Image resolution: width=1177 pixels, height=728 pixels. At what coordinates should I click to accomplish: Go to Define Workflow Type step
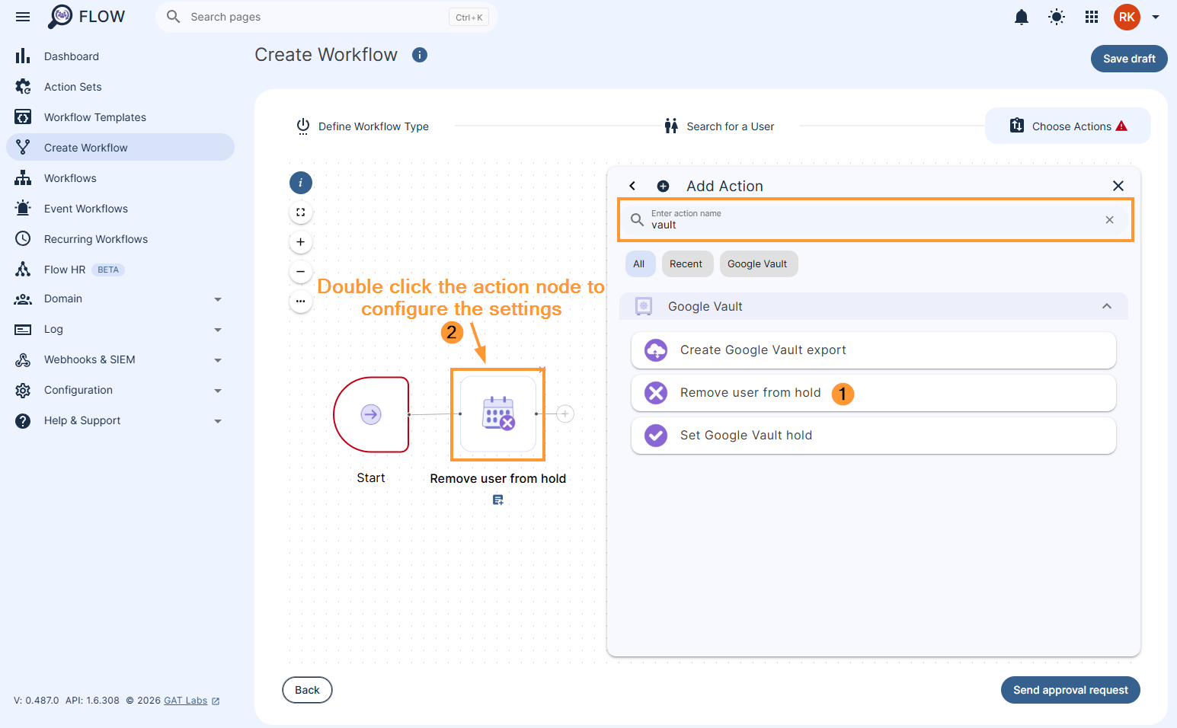click(363, 126)
